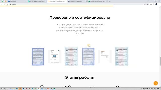Open the first blue-bordered certificate thumbnail
The image size is (161, 90).
(38, 57)
